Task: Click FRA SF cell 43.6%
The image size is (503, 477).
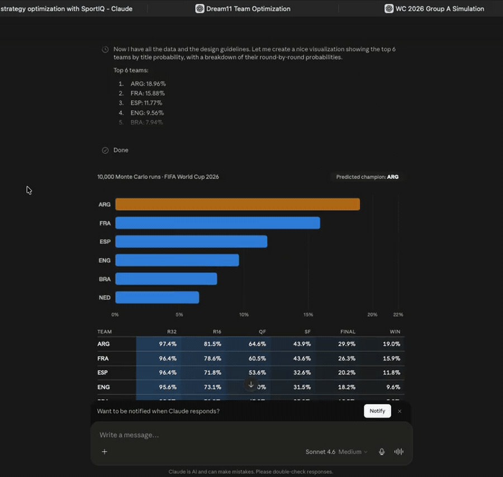Action: click(302, 358)
